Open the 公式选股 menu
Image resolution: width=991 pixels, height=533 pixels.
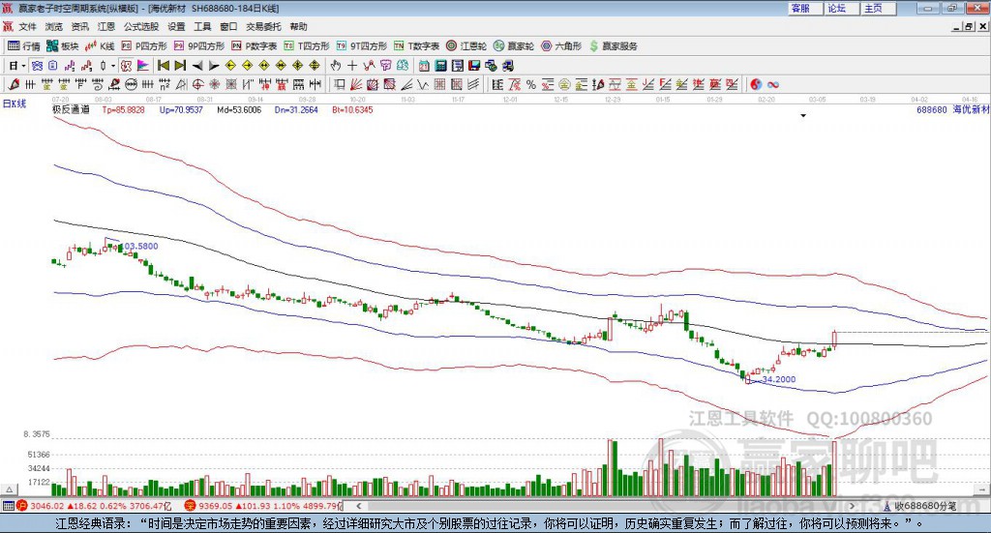(141, 26)
